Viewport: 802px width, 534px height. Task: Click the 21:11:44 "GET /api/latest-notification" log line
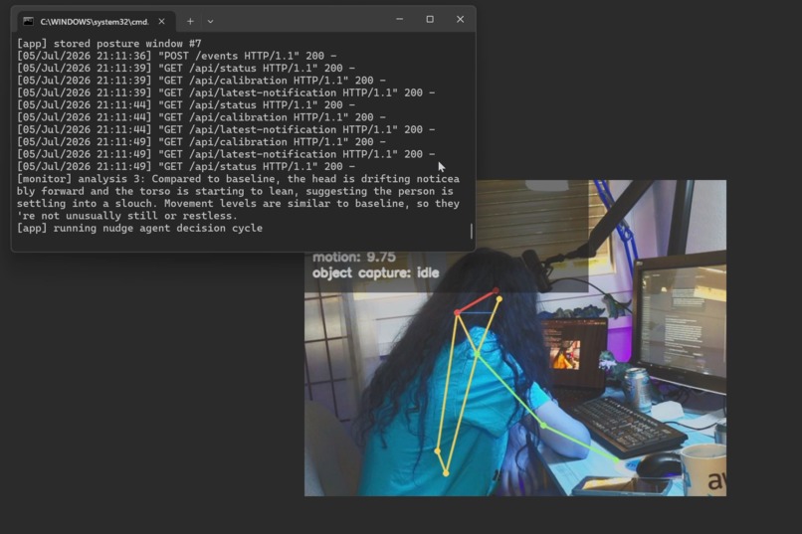click(x=226, y=129)
